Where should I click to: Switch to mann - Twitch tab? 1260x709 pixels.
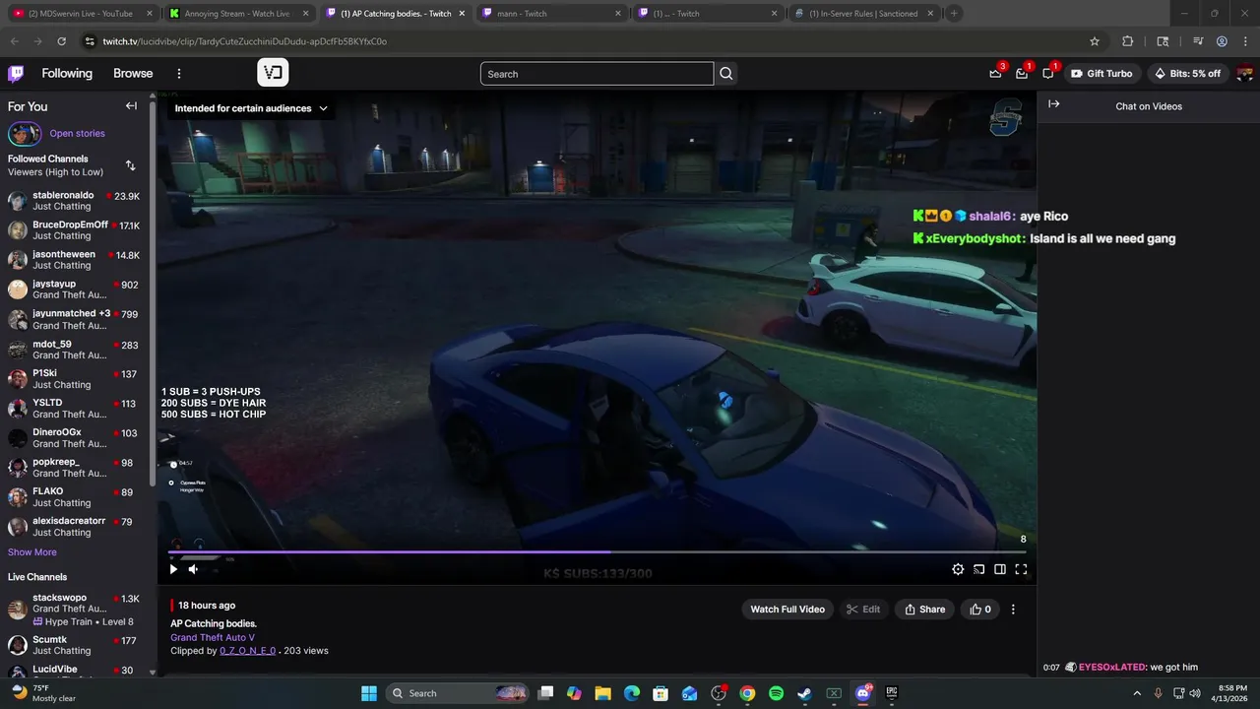[x=551, y=14]
